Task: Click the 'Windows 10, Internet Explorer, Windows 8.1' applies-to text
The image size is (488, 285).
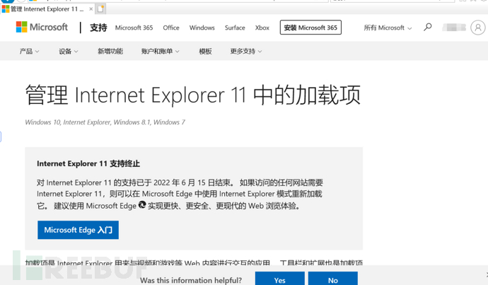Action: pos(105,122)
